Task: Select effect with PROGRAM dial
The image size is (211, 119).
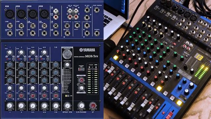Action: (x=67, y=54)
